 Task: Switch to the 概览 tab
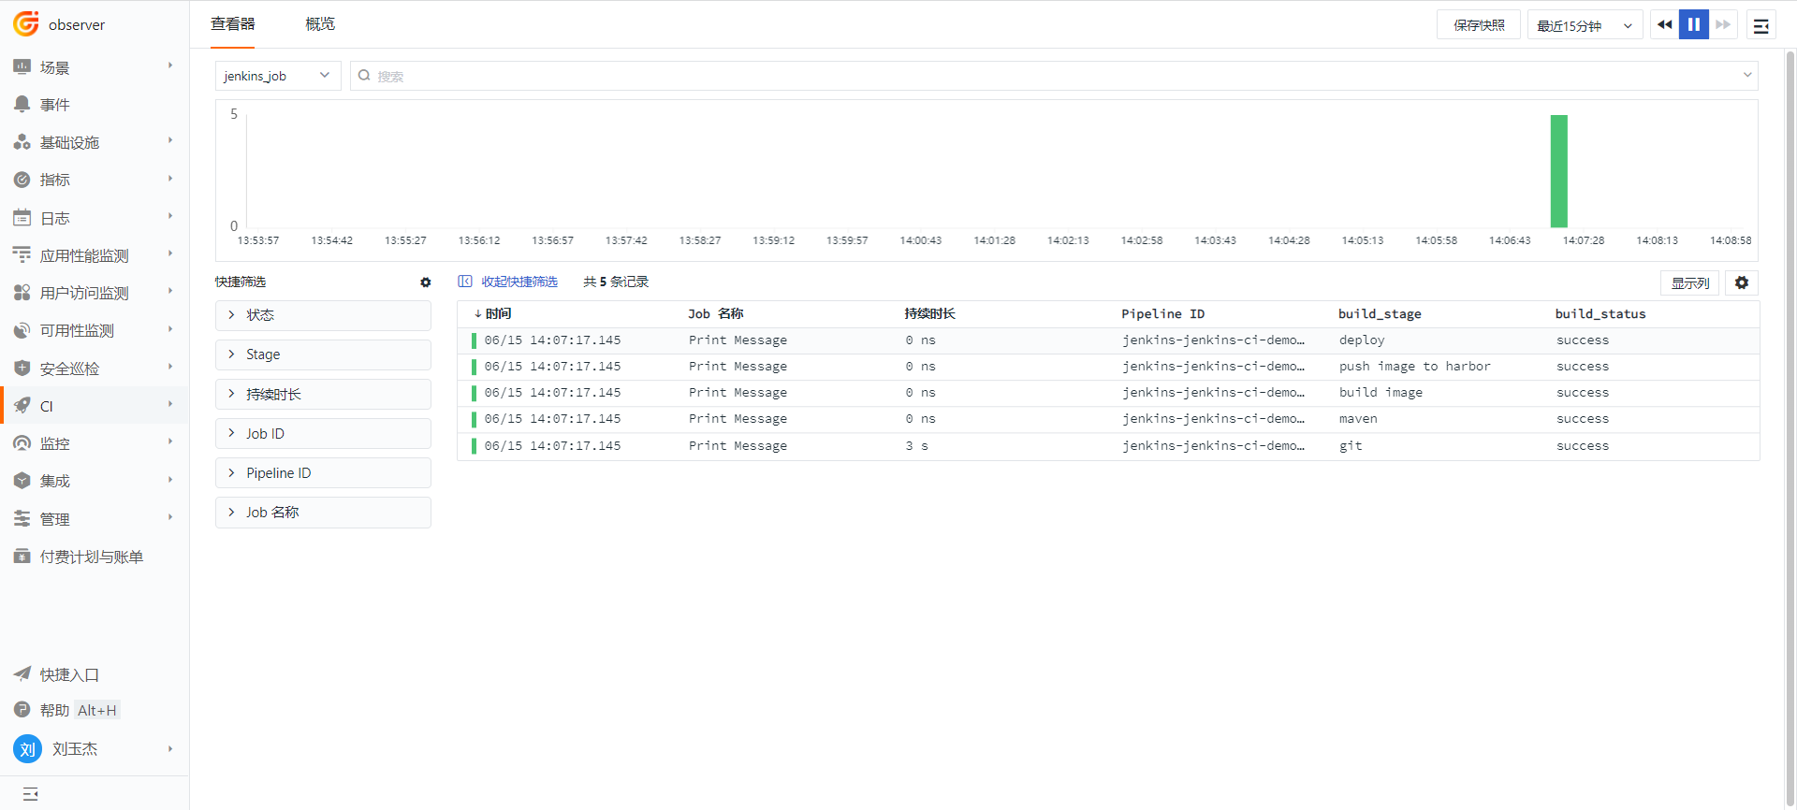(320, 24)
